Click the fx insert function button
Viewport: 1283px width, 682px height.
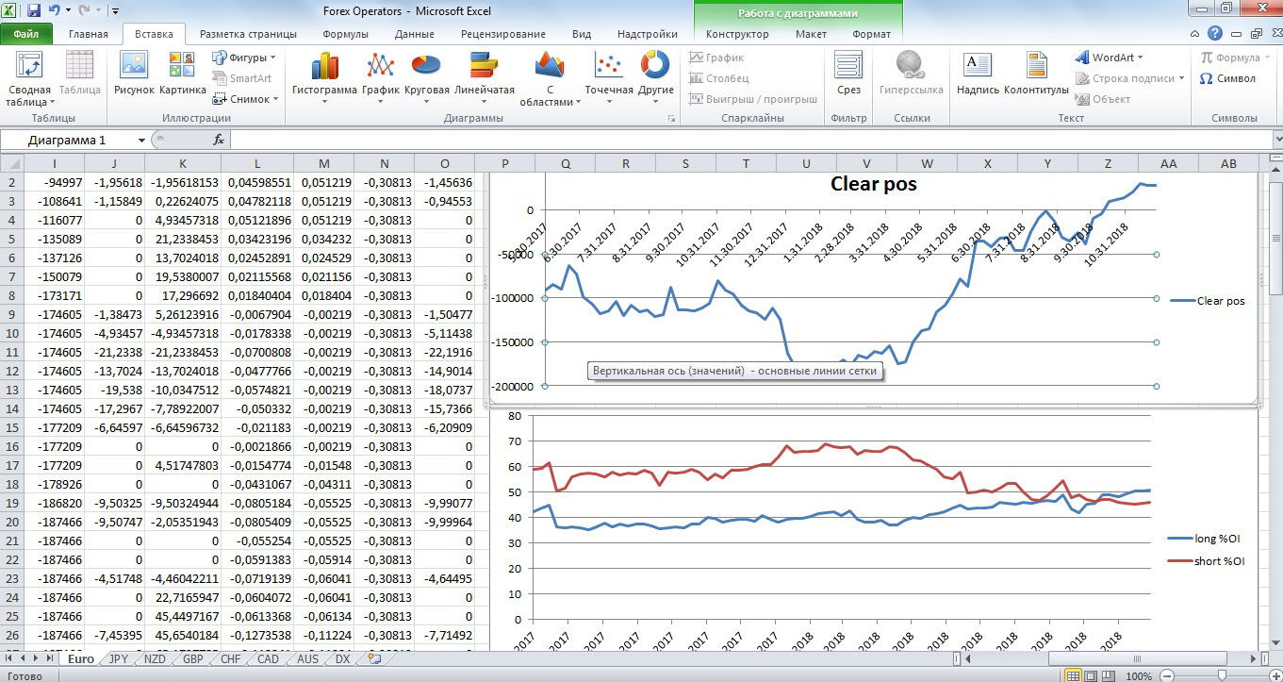[x=219, y=140]
